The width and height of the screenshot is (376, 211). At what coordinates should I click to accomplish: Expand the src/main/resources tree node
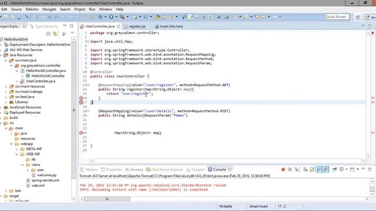coord(6,86)
